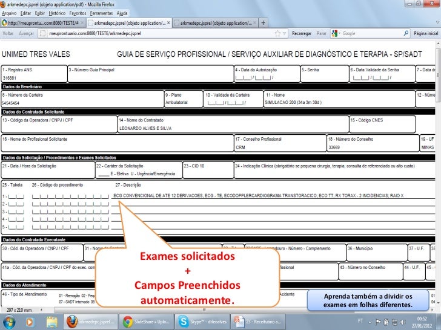Click the Google search input field
Viewport: 441px width, 330px height.
pyautogui.click(x=373, y=33)
